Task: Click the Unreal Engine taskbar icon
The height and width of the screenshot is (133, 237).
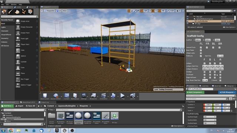Action: pos(64,130)
